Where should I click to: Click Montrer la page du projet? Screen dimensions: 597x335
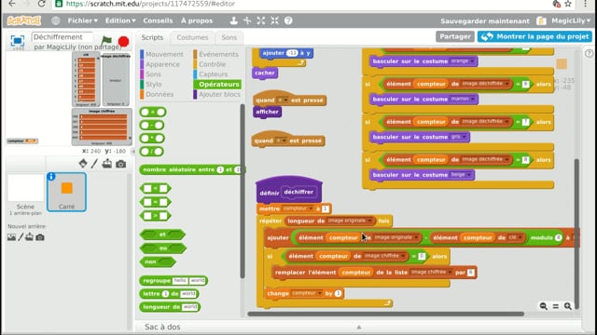535,36
